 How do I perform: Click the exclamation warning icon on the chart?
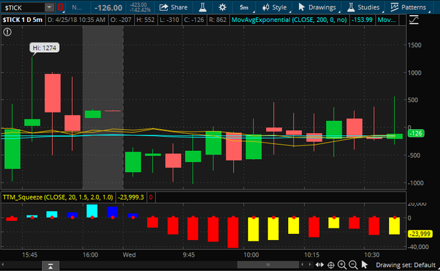pyautogui.click(x=8, y=32)
